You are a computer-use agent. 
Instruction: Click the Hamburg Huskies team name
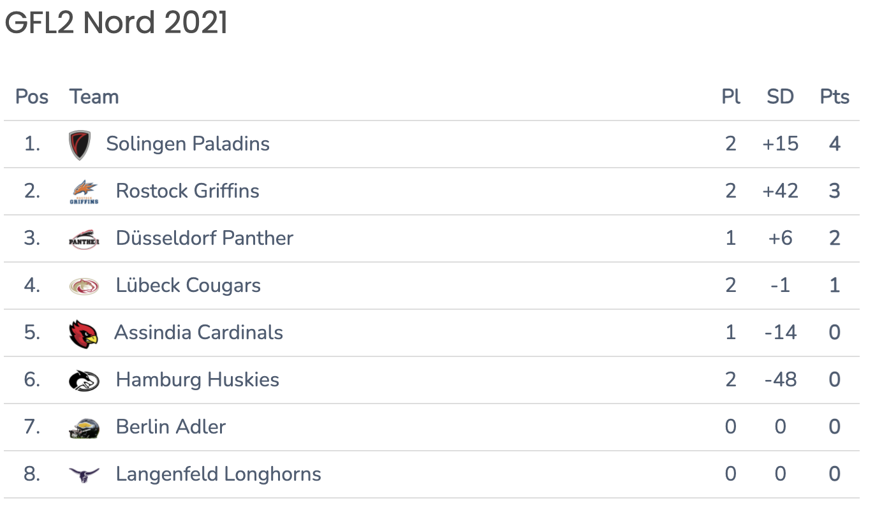198,379
